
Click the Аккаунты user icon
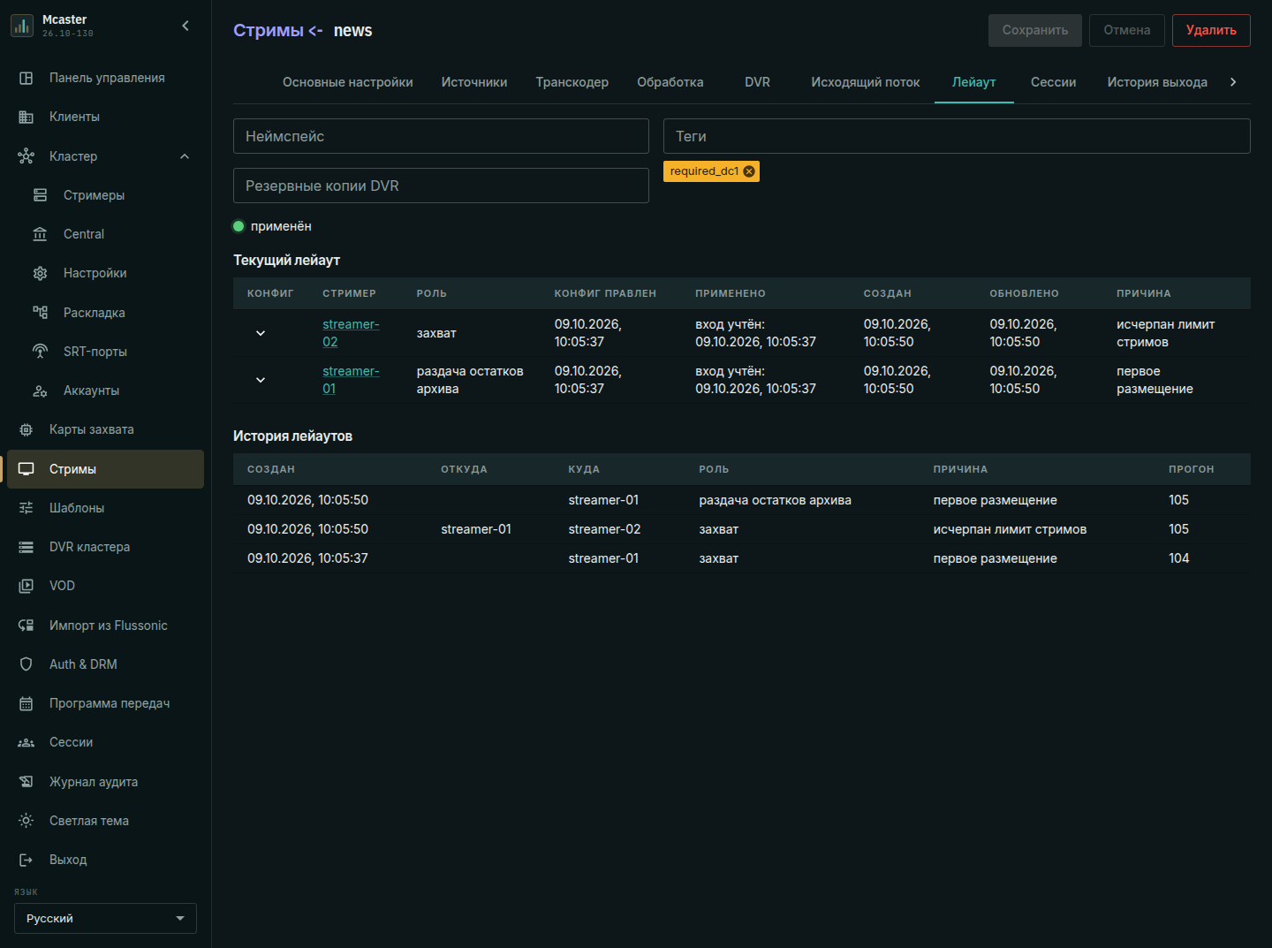(41, 391)
